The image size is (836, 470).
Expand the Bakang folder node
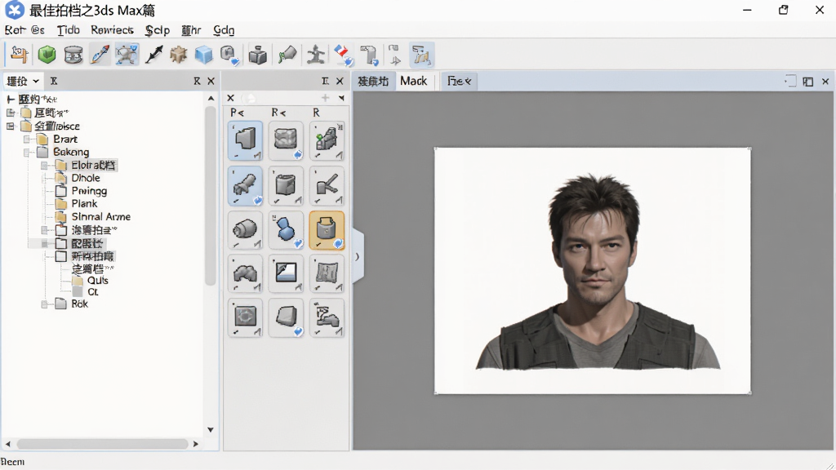(27, 153)
